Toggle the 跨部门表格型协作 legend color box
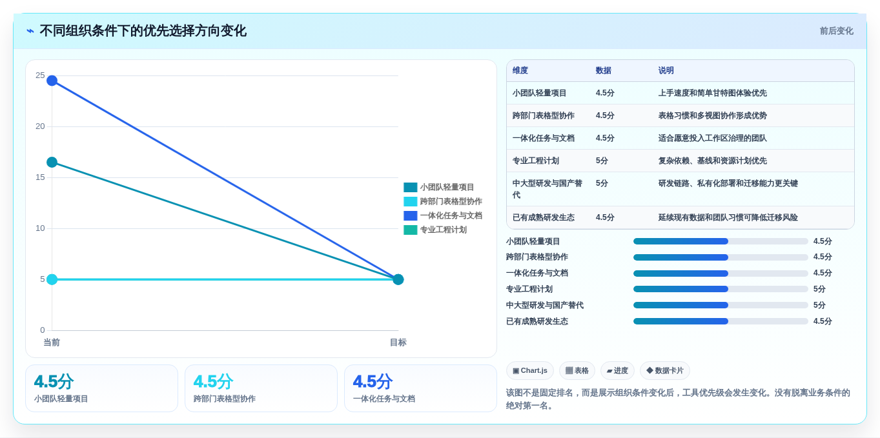880x438 pixels. pos(411,201)
